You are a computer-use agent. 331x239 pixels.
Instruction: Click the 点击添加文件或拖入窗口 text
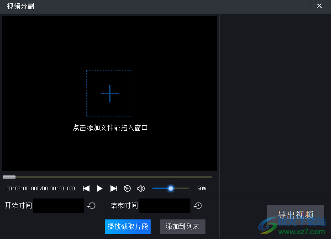[110, 127]
